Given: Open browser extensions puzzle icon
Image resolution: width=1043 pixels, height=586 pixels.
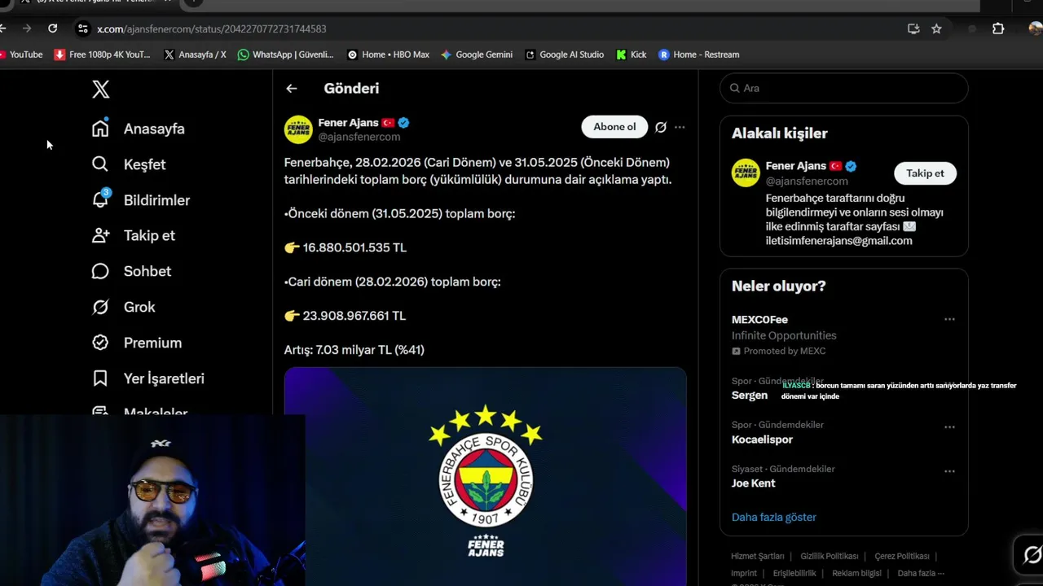Looking at the screenshot, I should tap(998, 28).
